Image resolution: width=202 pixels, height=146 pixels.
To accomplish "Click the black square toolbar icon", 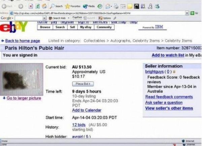I will 137,6.
